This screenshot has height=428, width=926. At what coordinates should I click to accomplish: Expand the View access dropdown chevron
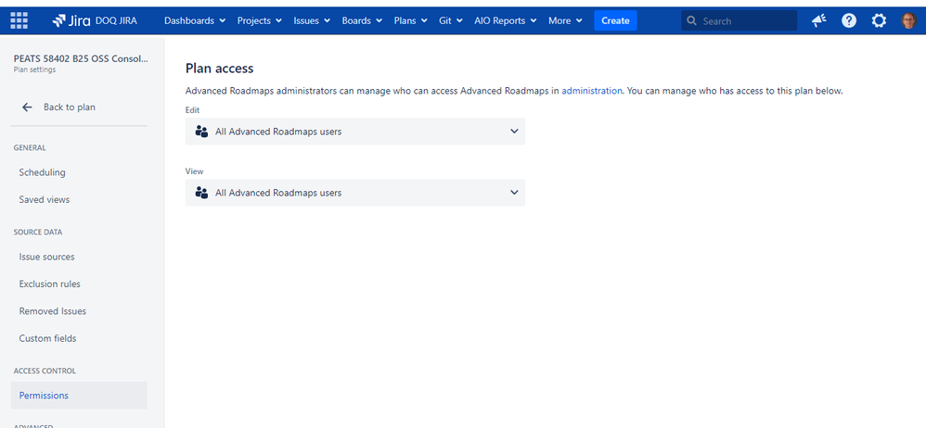514,193
